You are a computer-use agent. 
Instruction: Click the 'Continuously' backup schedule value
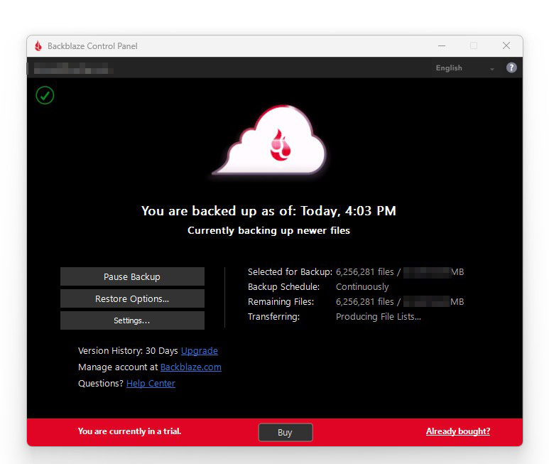coord(362,287)
